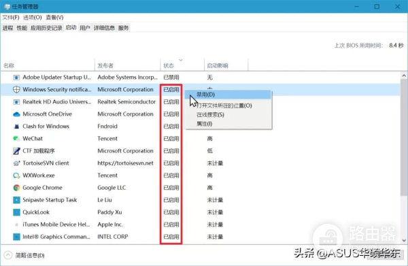The width and height of the screenshot is (408, 266).
Task: Click the WXWork.exe icon
Action: 16,176
